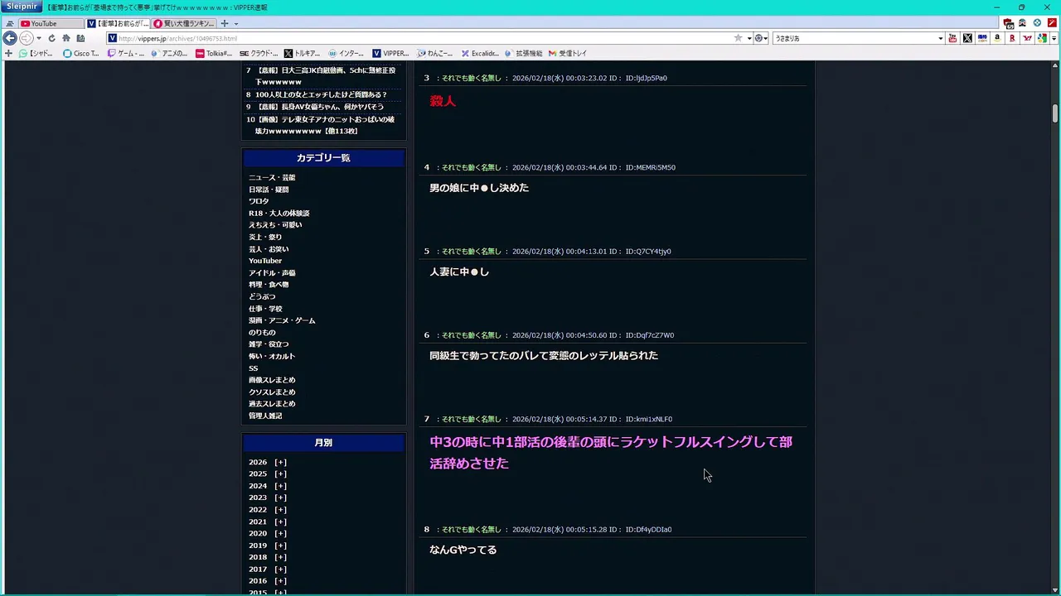Open the 管理人雑記 category link
This screenshot has height=596, width=1061.
coord(265,416)
